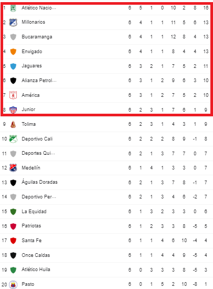
Task: Open the Águilas Doradas team link
Action: [39, 182]
